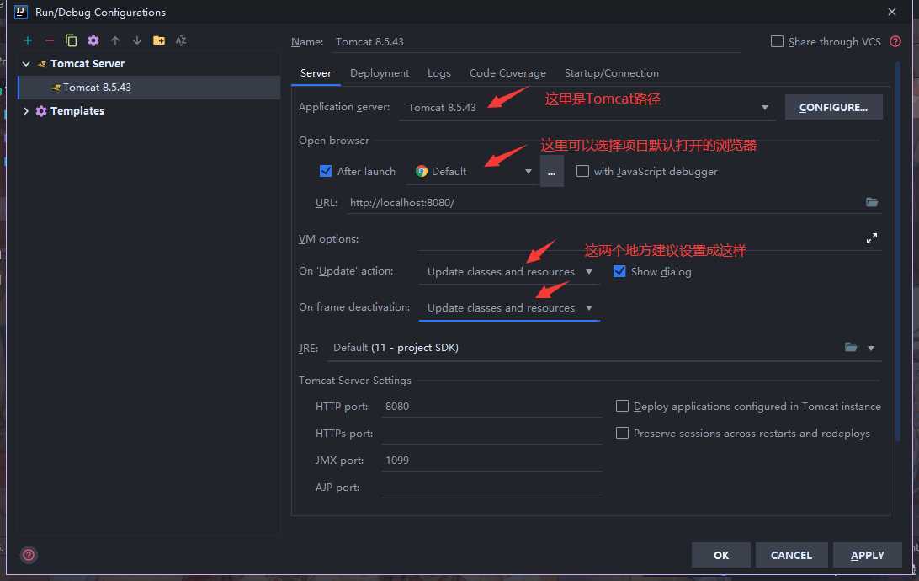Switch to the Startup/Connection tab
The width and height of the screenshot is (919, 581).
tap(611, 73)
